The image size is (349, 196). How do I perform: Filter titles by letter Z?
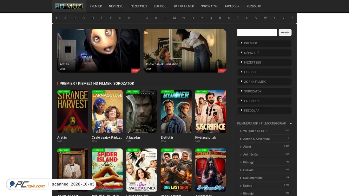(293, 18)
